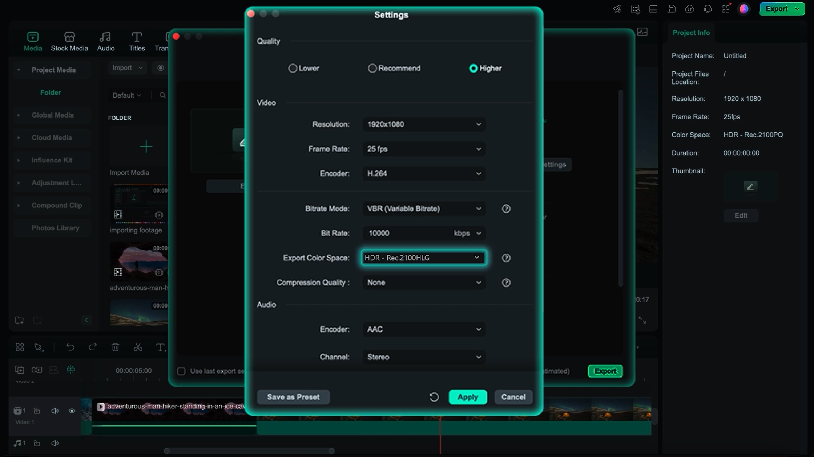The image size is (814, 457).
Task: Click the undo arrow in timeline toolbar
Action: [x=70, y=347]
